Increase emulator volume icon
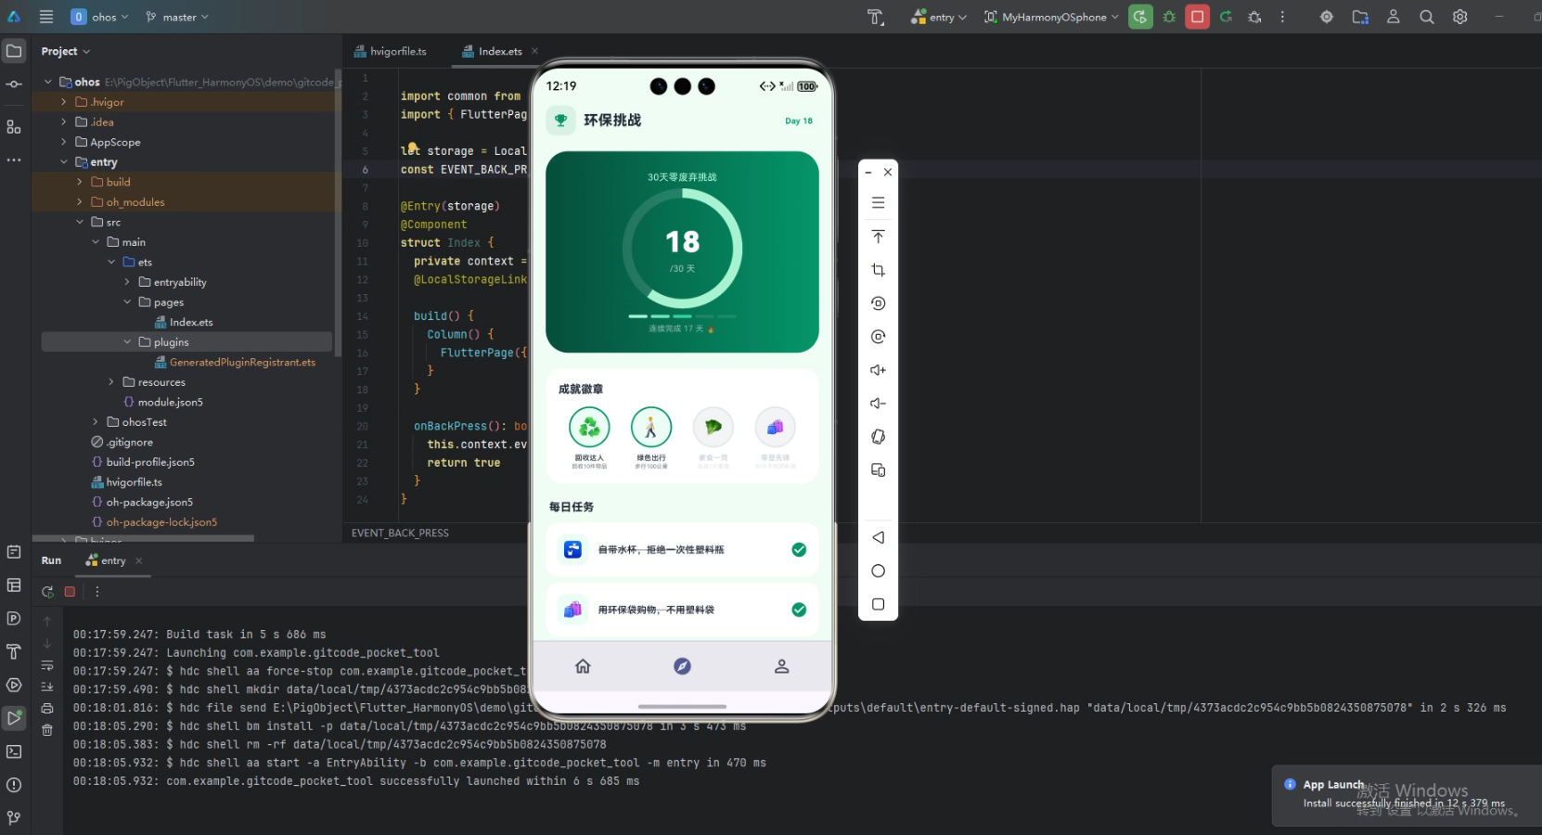This screenshot has width=1542, height=835. pos(878,370)
